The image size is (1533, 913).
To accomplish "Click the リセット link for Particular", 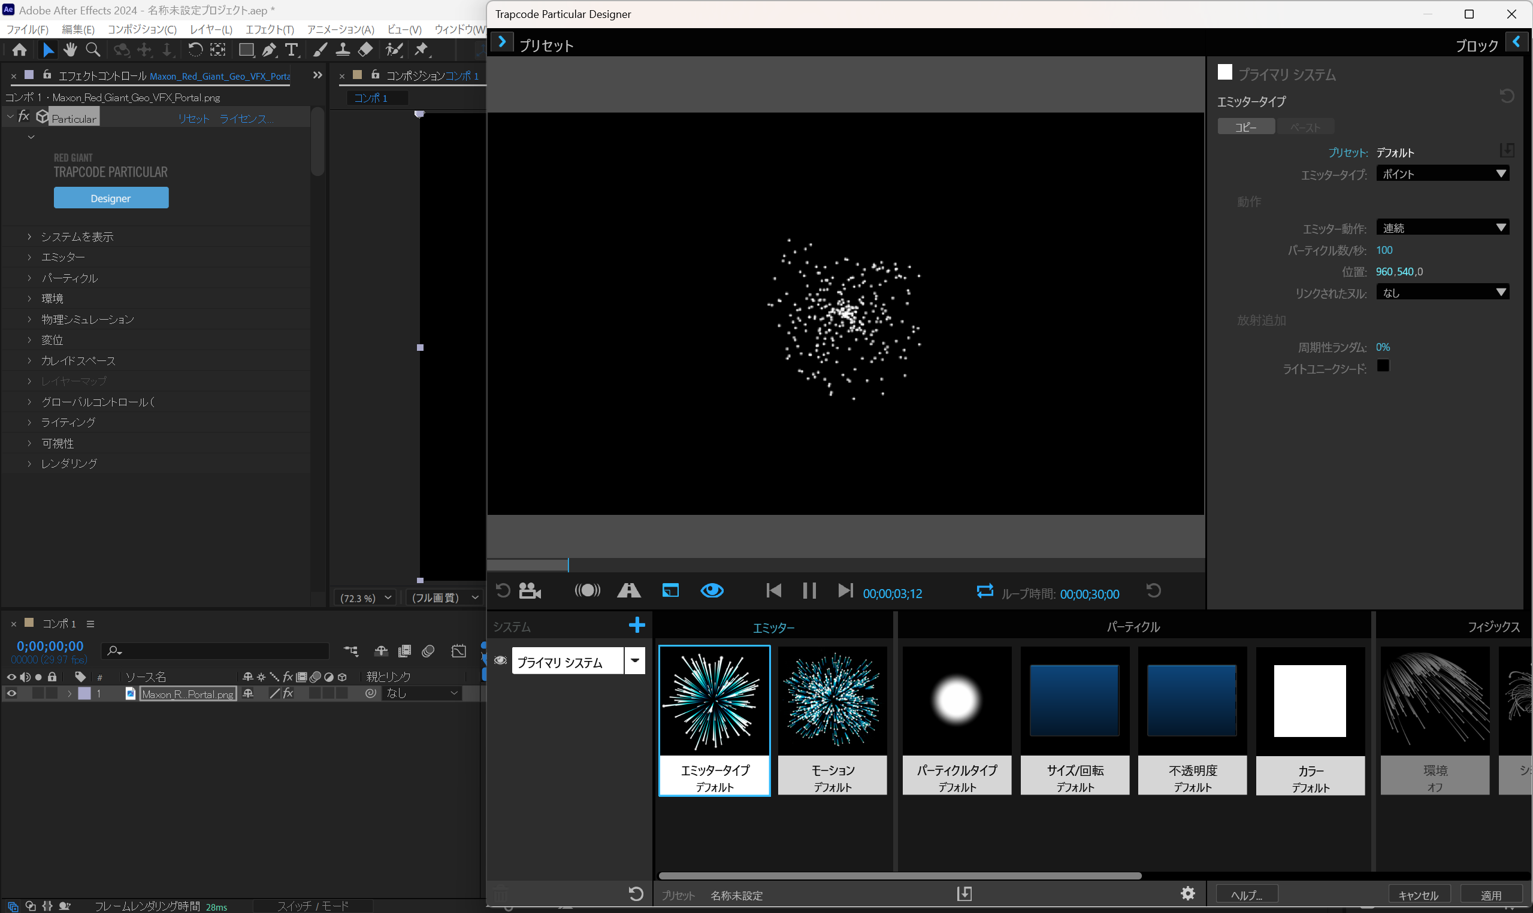I will pyautogui.click(x=194, y=119).
